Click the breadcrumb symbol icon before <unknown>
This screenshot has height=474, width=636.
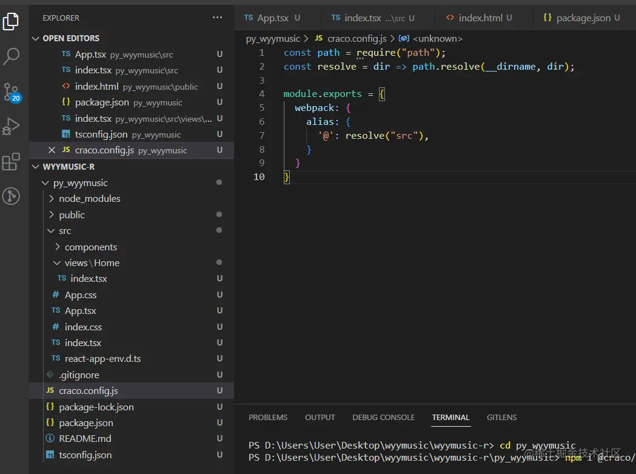click(x=404, y=39)
